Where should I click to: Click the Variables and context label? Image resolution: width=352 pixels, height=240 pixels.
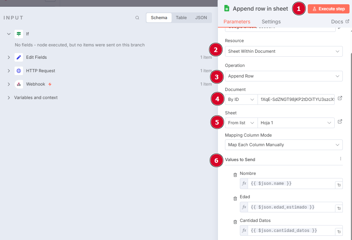(x=36, y=98)
